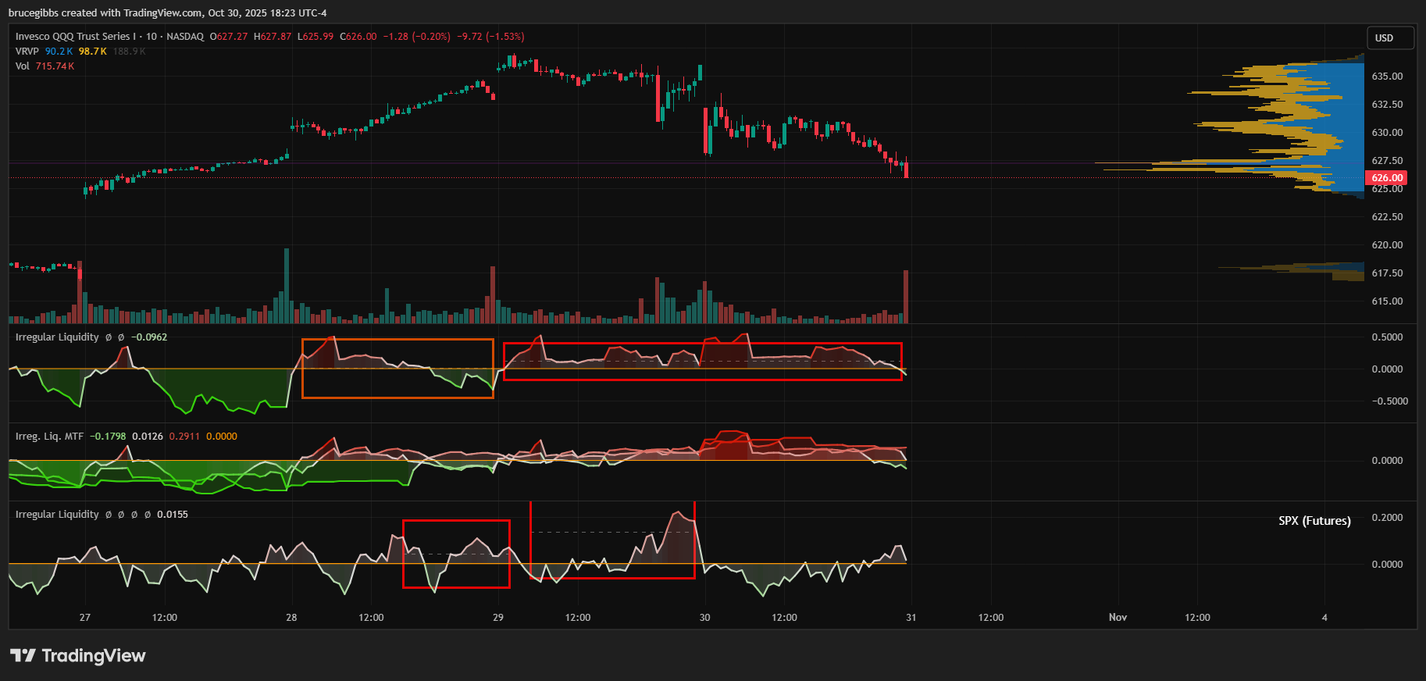Click the red 626.00 current price label
This screenshot has width=1426, height=681.
click(x=1387, y=178)
